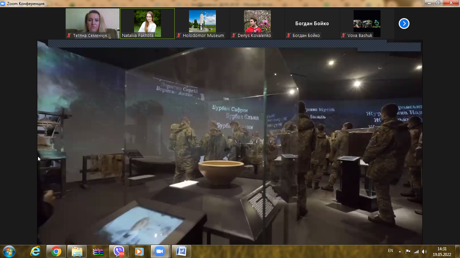Open the volume speaker tray icon
The image size is (460, 258).
pos(424,251)
